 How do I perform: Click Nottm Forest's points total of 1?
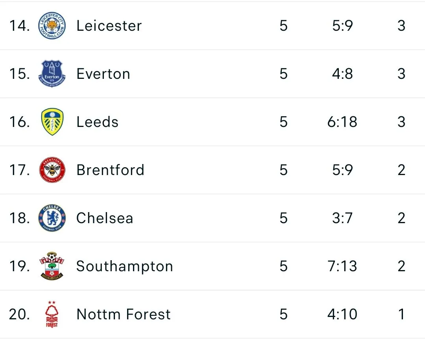401,315
